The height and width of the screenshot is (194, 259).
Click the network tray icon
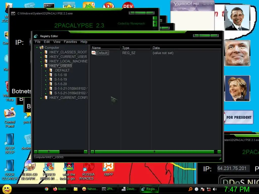(209, 189)
